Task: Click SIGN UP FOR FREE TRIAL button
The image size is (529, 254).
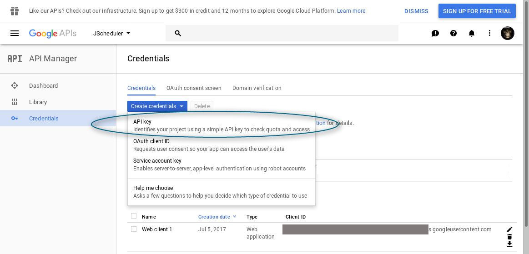Action: click(477, 11)
